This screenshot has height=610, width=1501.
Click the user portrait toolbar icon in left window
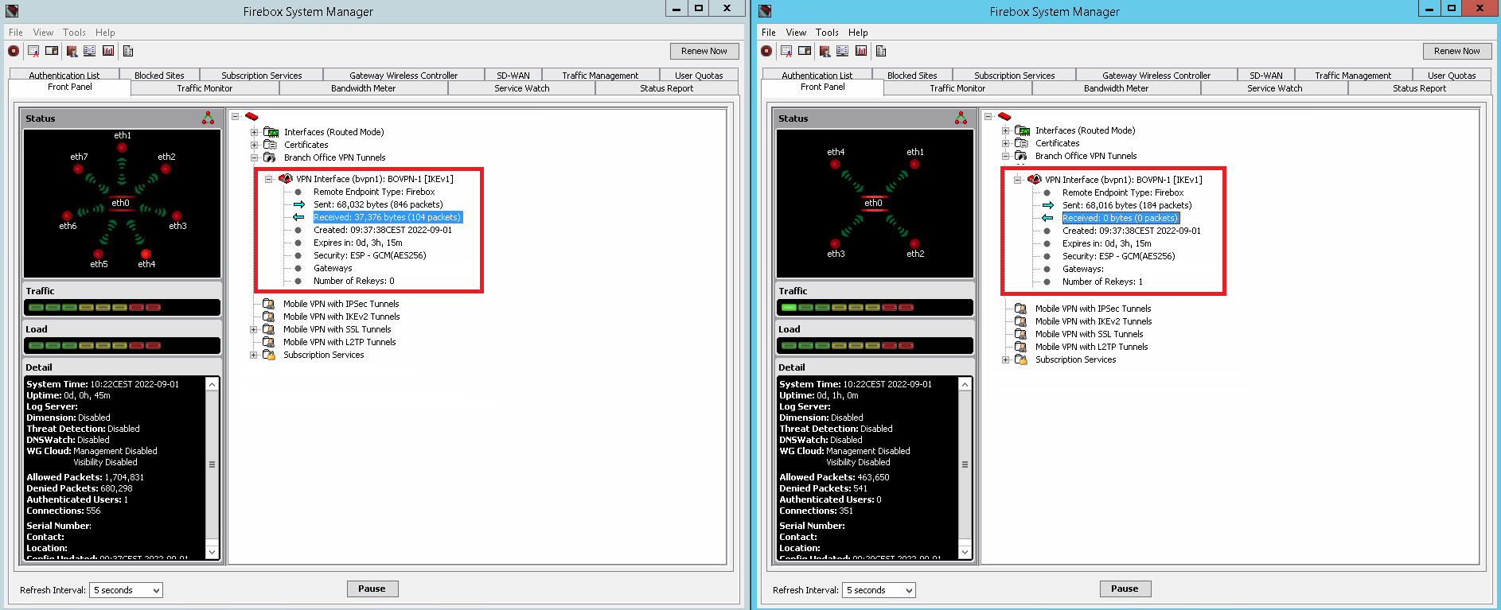(72, 51)
